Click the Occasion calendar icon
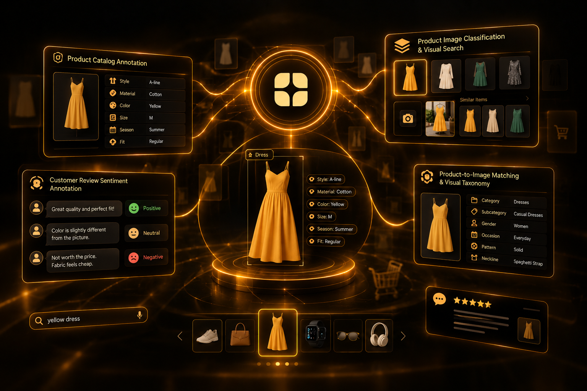Viewport: 587px width, 391px height. [474, 235]
